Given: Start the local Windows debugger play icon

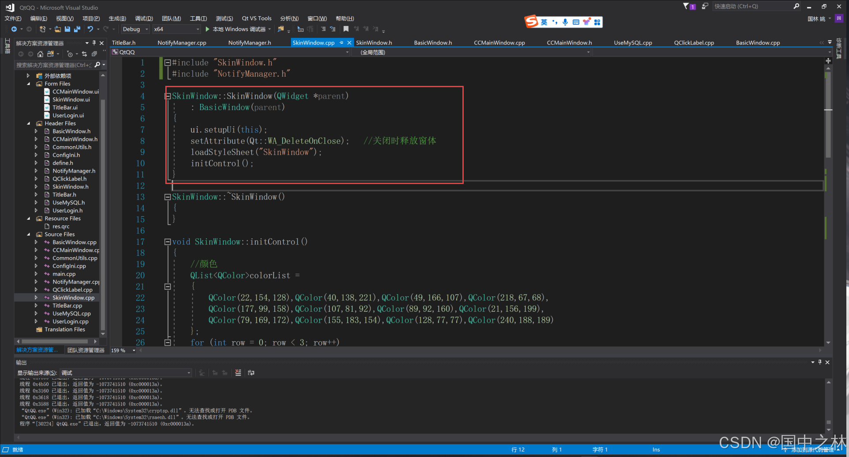Looking at the screenshot, I should tap(207, 29).
